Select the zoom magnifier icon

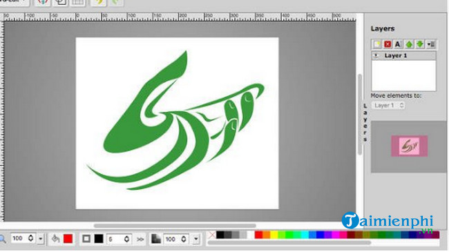[2, 239]
